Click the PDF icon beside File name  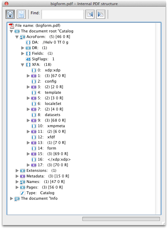[x=12, y=26]
